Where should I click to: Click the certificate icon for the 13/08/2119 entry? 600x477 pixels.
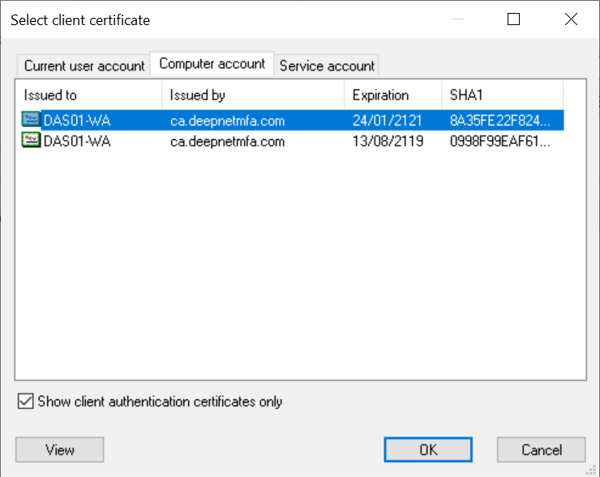(32, 141)
